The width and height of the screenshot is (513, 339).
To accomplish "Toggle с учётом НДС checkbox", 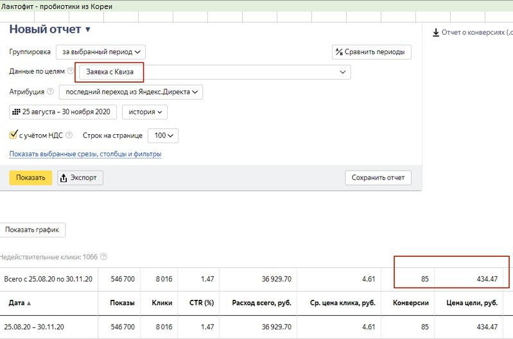I will (13, 134).
